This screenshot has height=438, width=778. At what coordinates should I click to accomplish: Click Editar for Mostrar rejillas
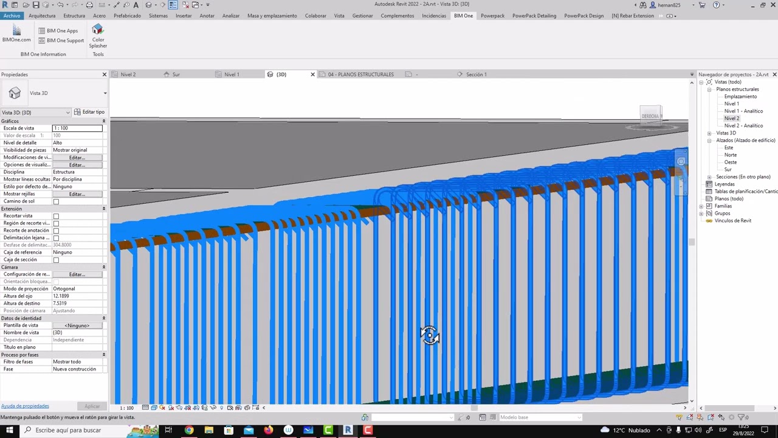pos(77,194)
